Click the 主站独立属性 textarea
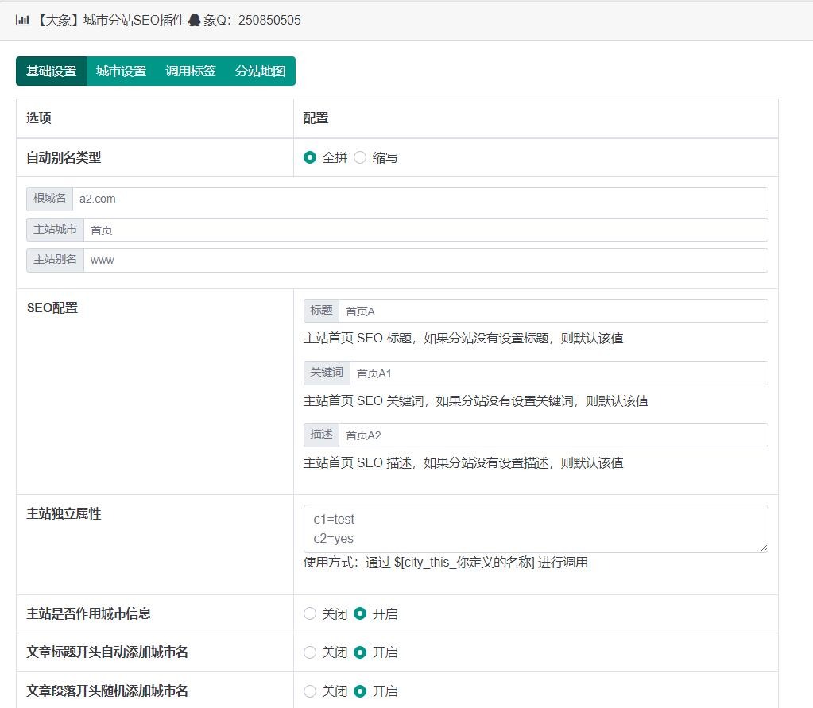 pos(535,528)
